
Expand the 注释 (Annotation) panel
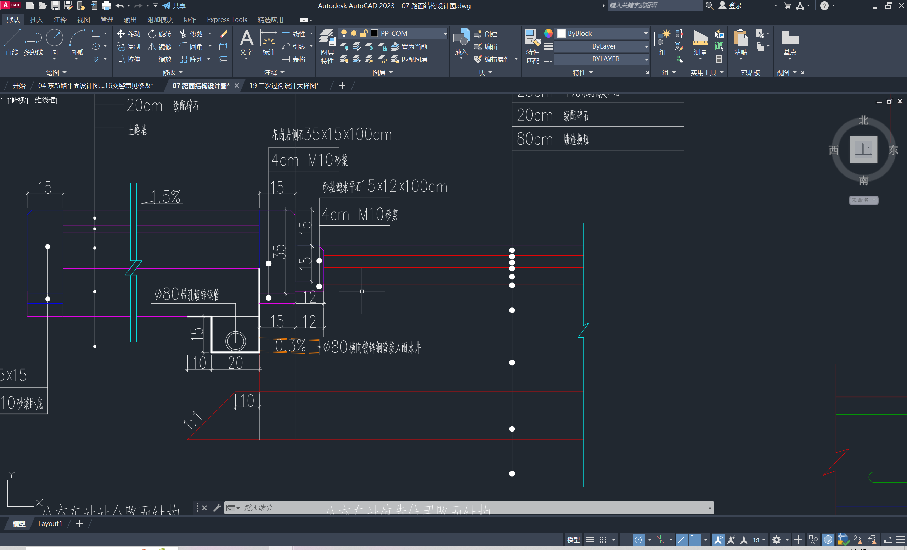(x=274, y=73)
